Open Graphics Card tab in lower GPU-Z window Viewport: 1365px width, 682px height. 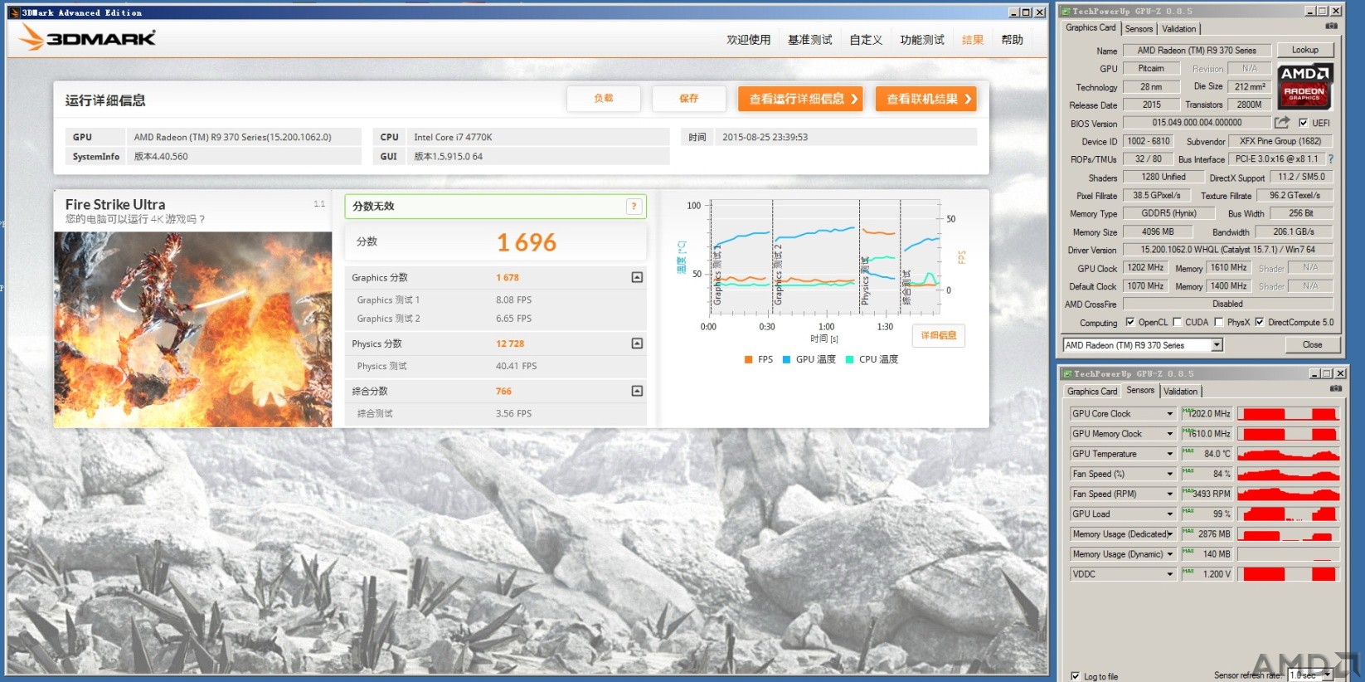pos(1092,392)
